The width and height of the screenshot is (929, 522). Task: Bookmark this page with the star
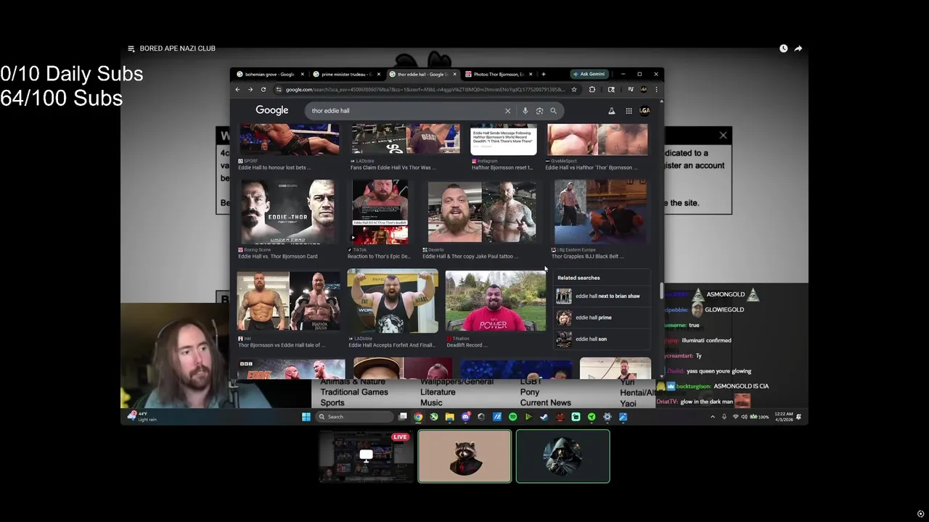(574, 89)
